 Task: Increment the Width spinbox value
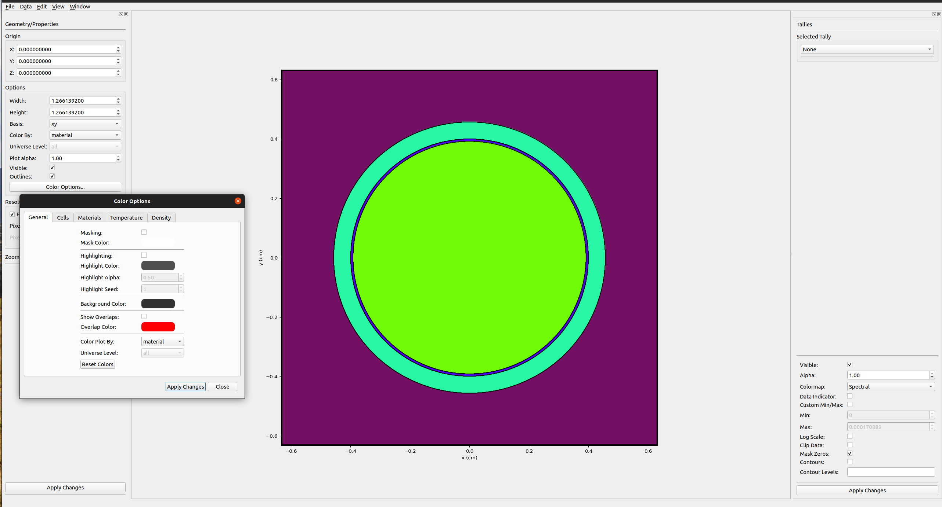[118, 99]
